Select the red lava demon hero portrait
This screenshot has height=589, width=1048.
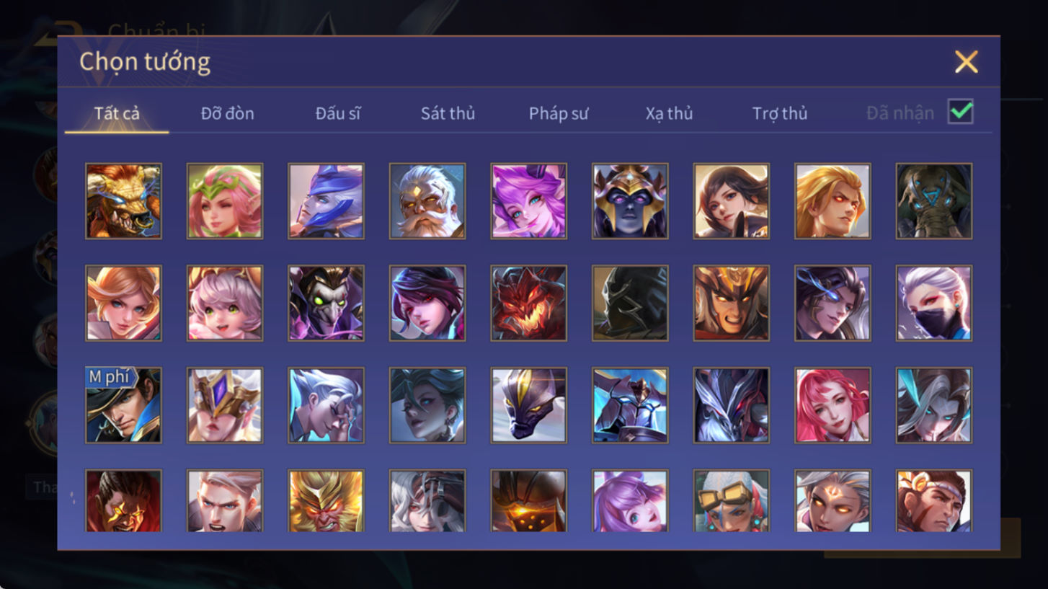pos(529,303)
